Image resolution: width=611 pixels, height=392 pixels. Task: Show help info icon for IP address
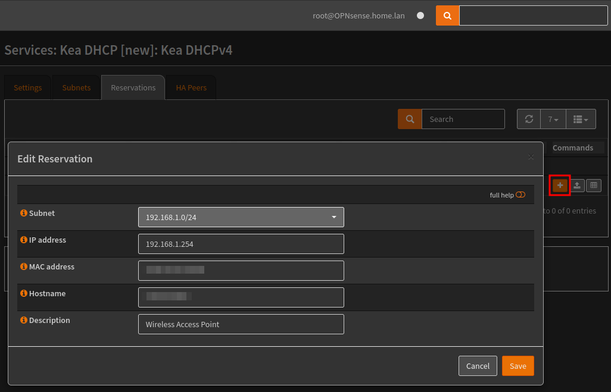tap(24, 240)
